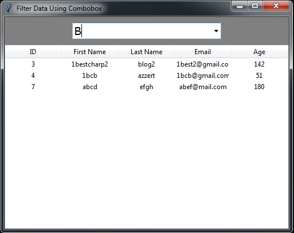294x233 pixels.
Task: Click the email abef@mail.com cell
Action: pyautogui.click(x=203, y=87)
